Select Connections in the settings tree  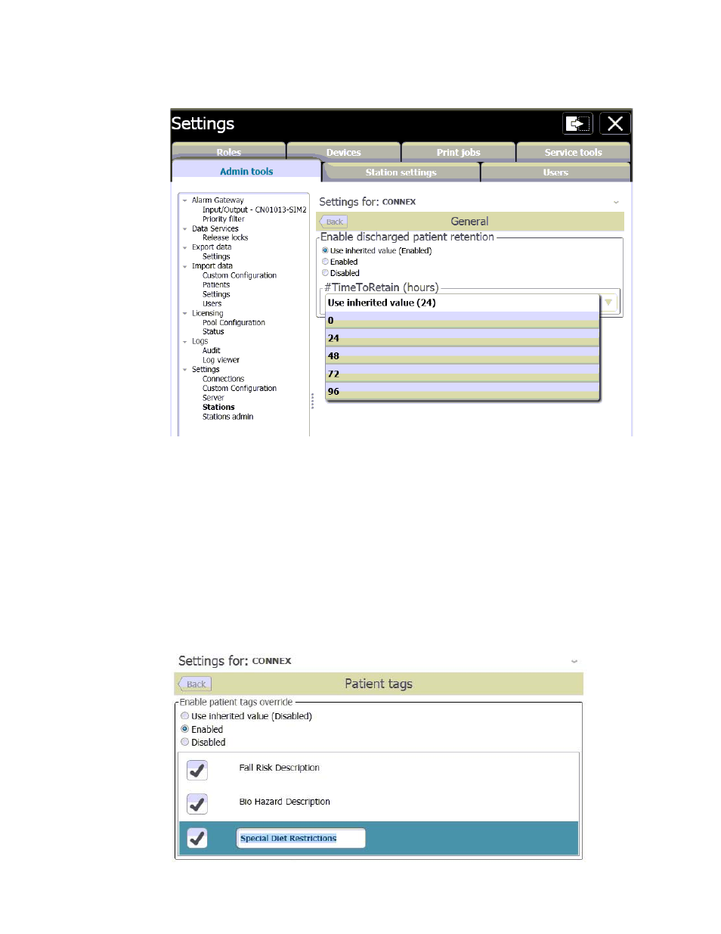click(x=223, y=379)
